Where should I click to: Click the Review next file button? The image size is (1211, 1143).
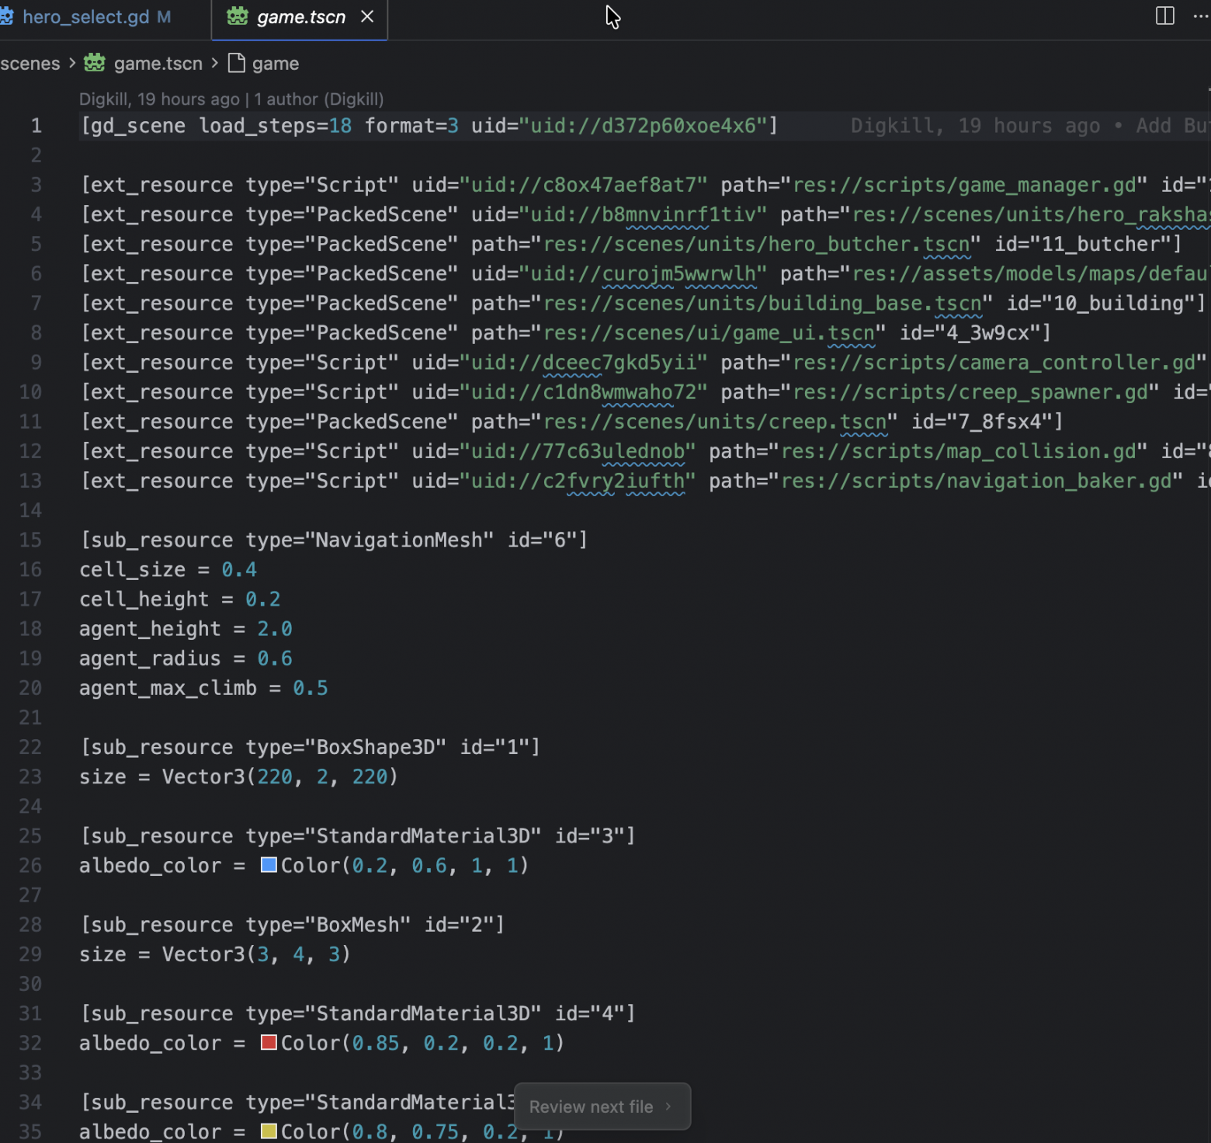pos(601,1107)
